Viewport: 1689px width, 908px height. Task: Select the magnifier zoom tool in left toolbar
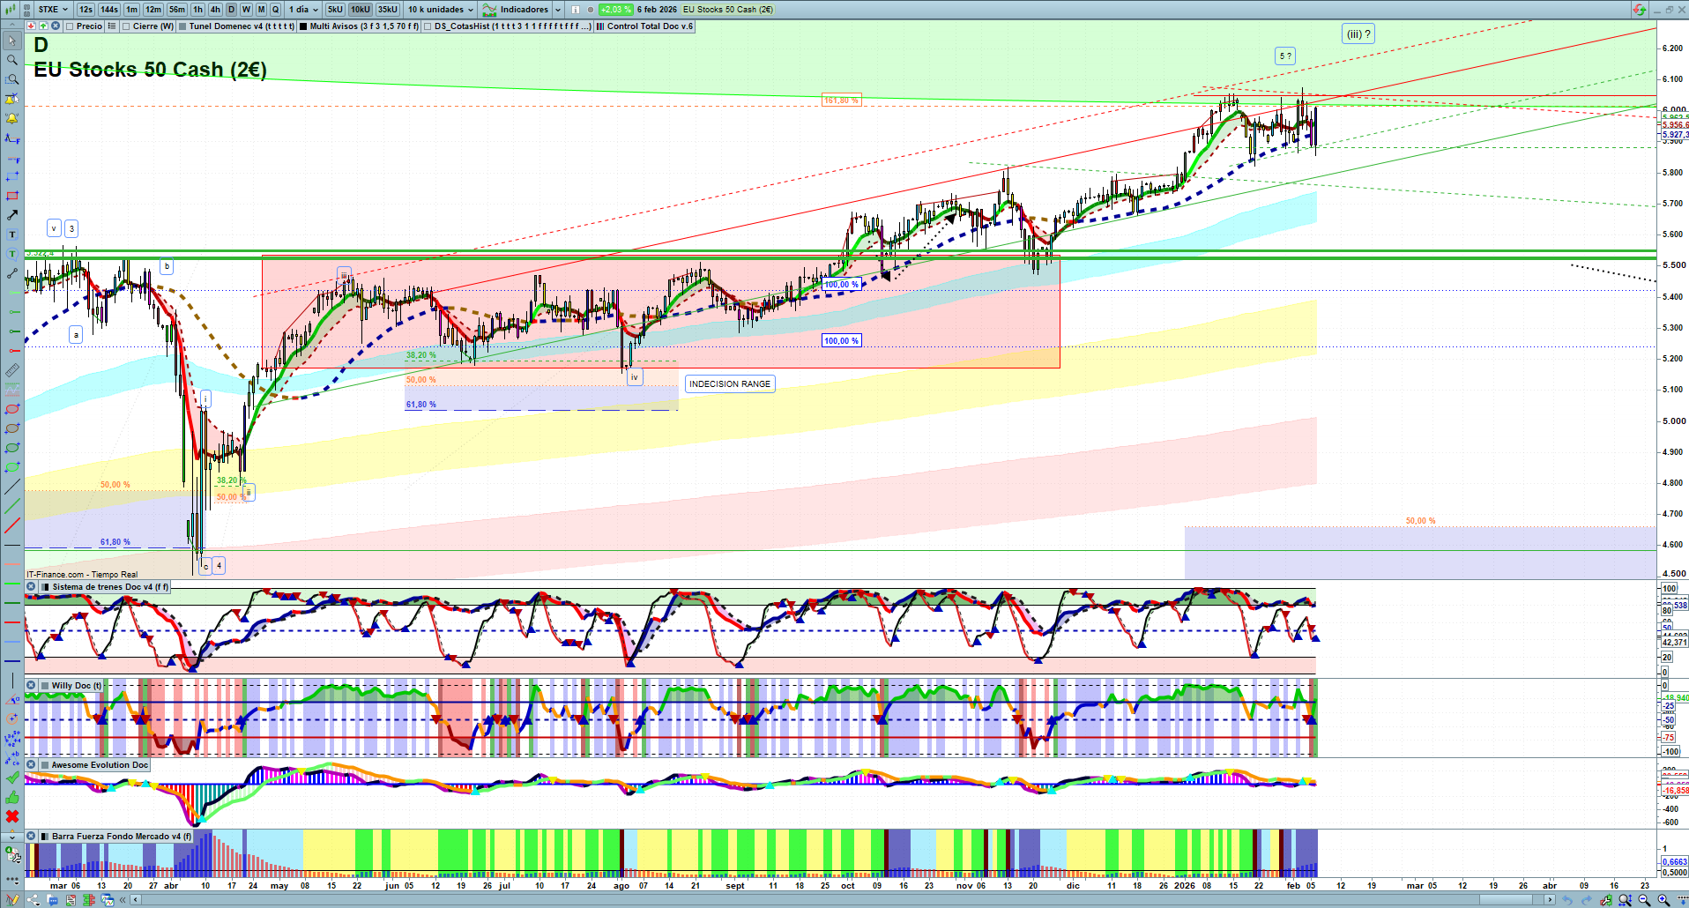pyautogui.click(x=12, y=60)
